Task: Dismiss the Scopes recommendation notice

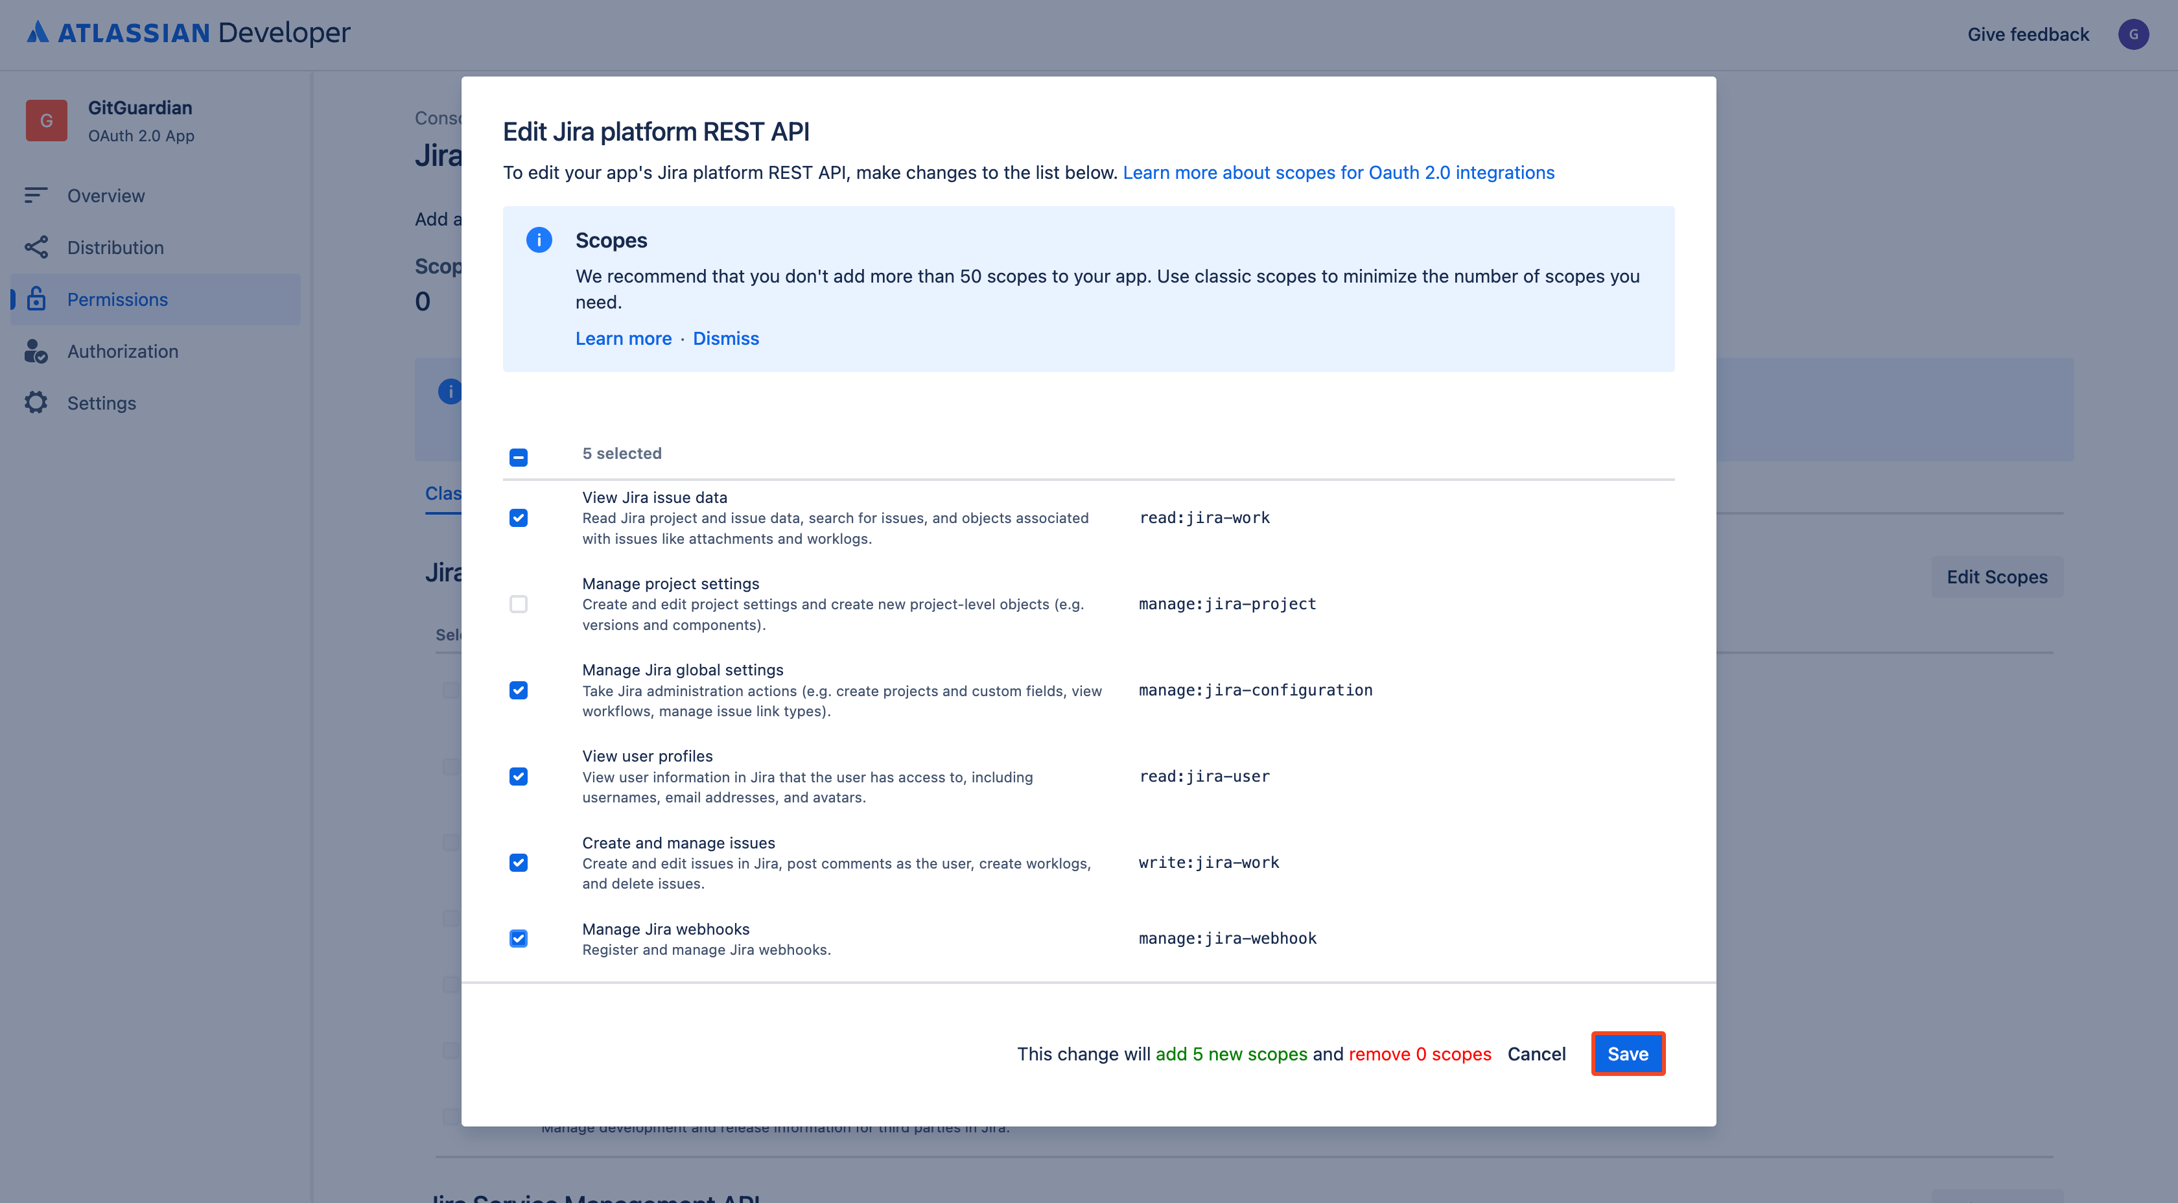Action: pyautogui.click(x=725, y=338)
